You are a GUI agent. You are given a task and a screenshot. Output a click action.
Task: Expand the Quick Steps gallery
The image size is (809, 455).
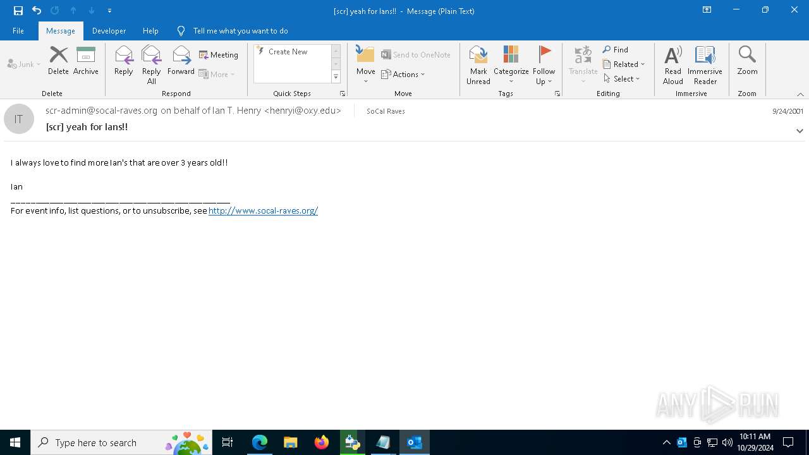336,77
